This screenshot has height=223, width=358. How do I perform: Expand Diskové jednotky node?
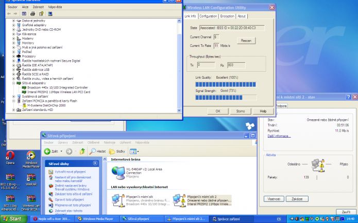[13, 21]
